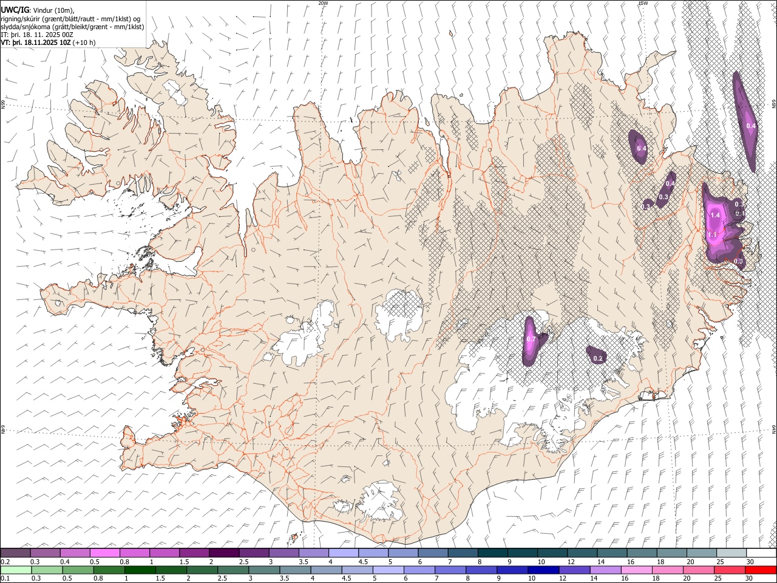Select the 4–4.5 light lavender snow legend swatch
This screenshot has width=777, height=583.
coord(344,553)
